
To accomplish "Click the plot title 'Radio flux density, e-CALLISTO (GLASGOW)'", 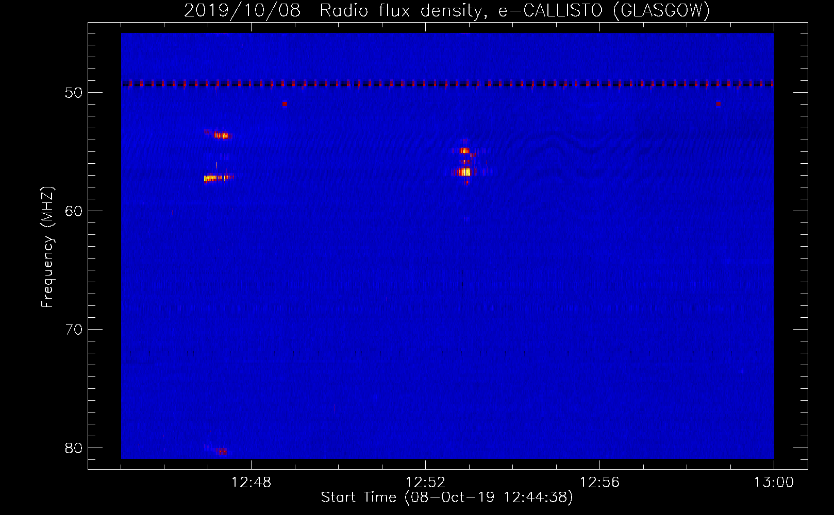I will pos(514,10).
